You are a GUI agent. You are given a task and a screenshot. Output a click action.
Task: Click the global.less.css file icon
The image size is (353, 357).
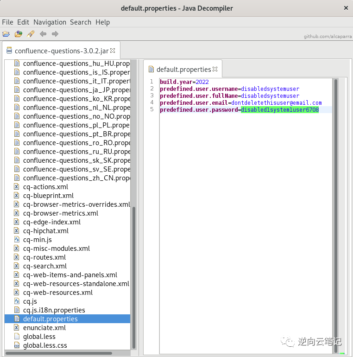tap(17, 345)
